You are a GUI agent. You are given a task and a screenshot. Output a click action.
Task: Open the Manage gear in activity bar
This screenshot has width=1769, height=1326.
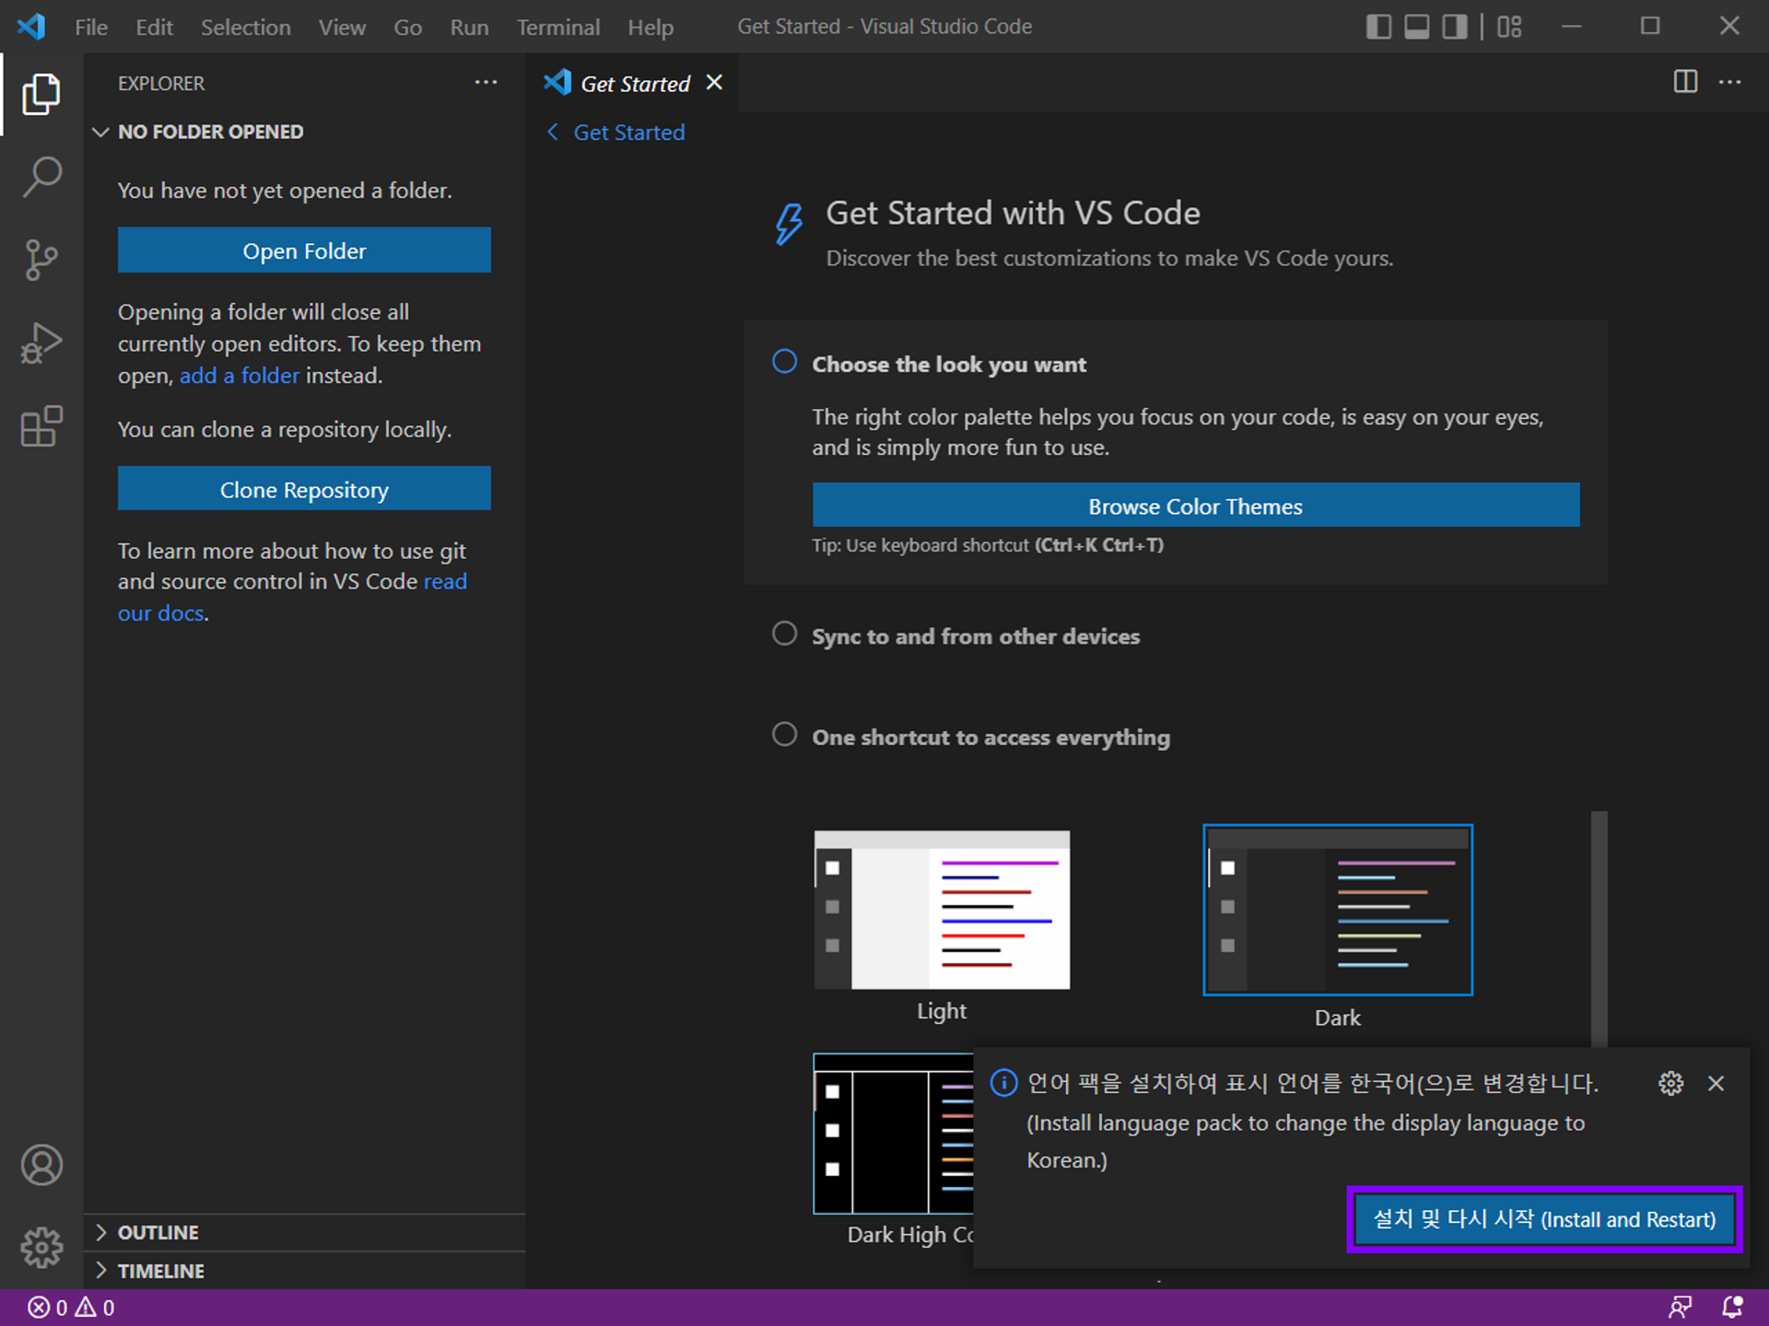pyautogui.click(x=41, y=1248)
